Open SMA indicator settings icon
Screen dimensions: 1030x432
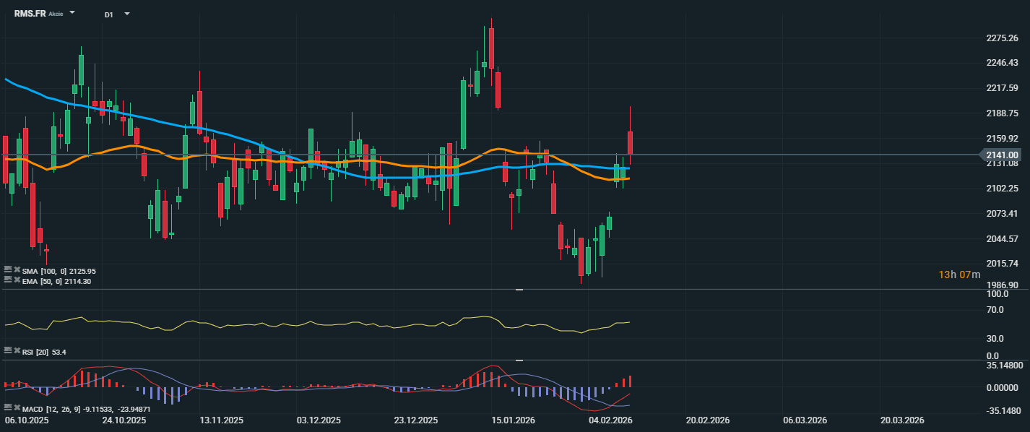pyautogui.click(x=8, y=270)
